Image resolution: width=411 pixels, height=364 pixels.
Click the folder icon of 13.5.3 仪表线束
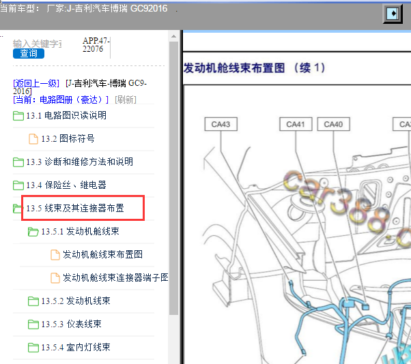(x=33, y=324)
